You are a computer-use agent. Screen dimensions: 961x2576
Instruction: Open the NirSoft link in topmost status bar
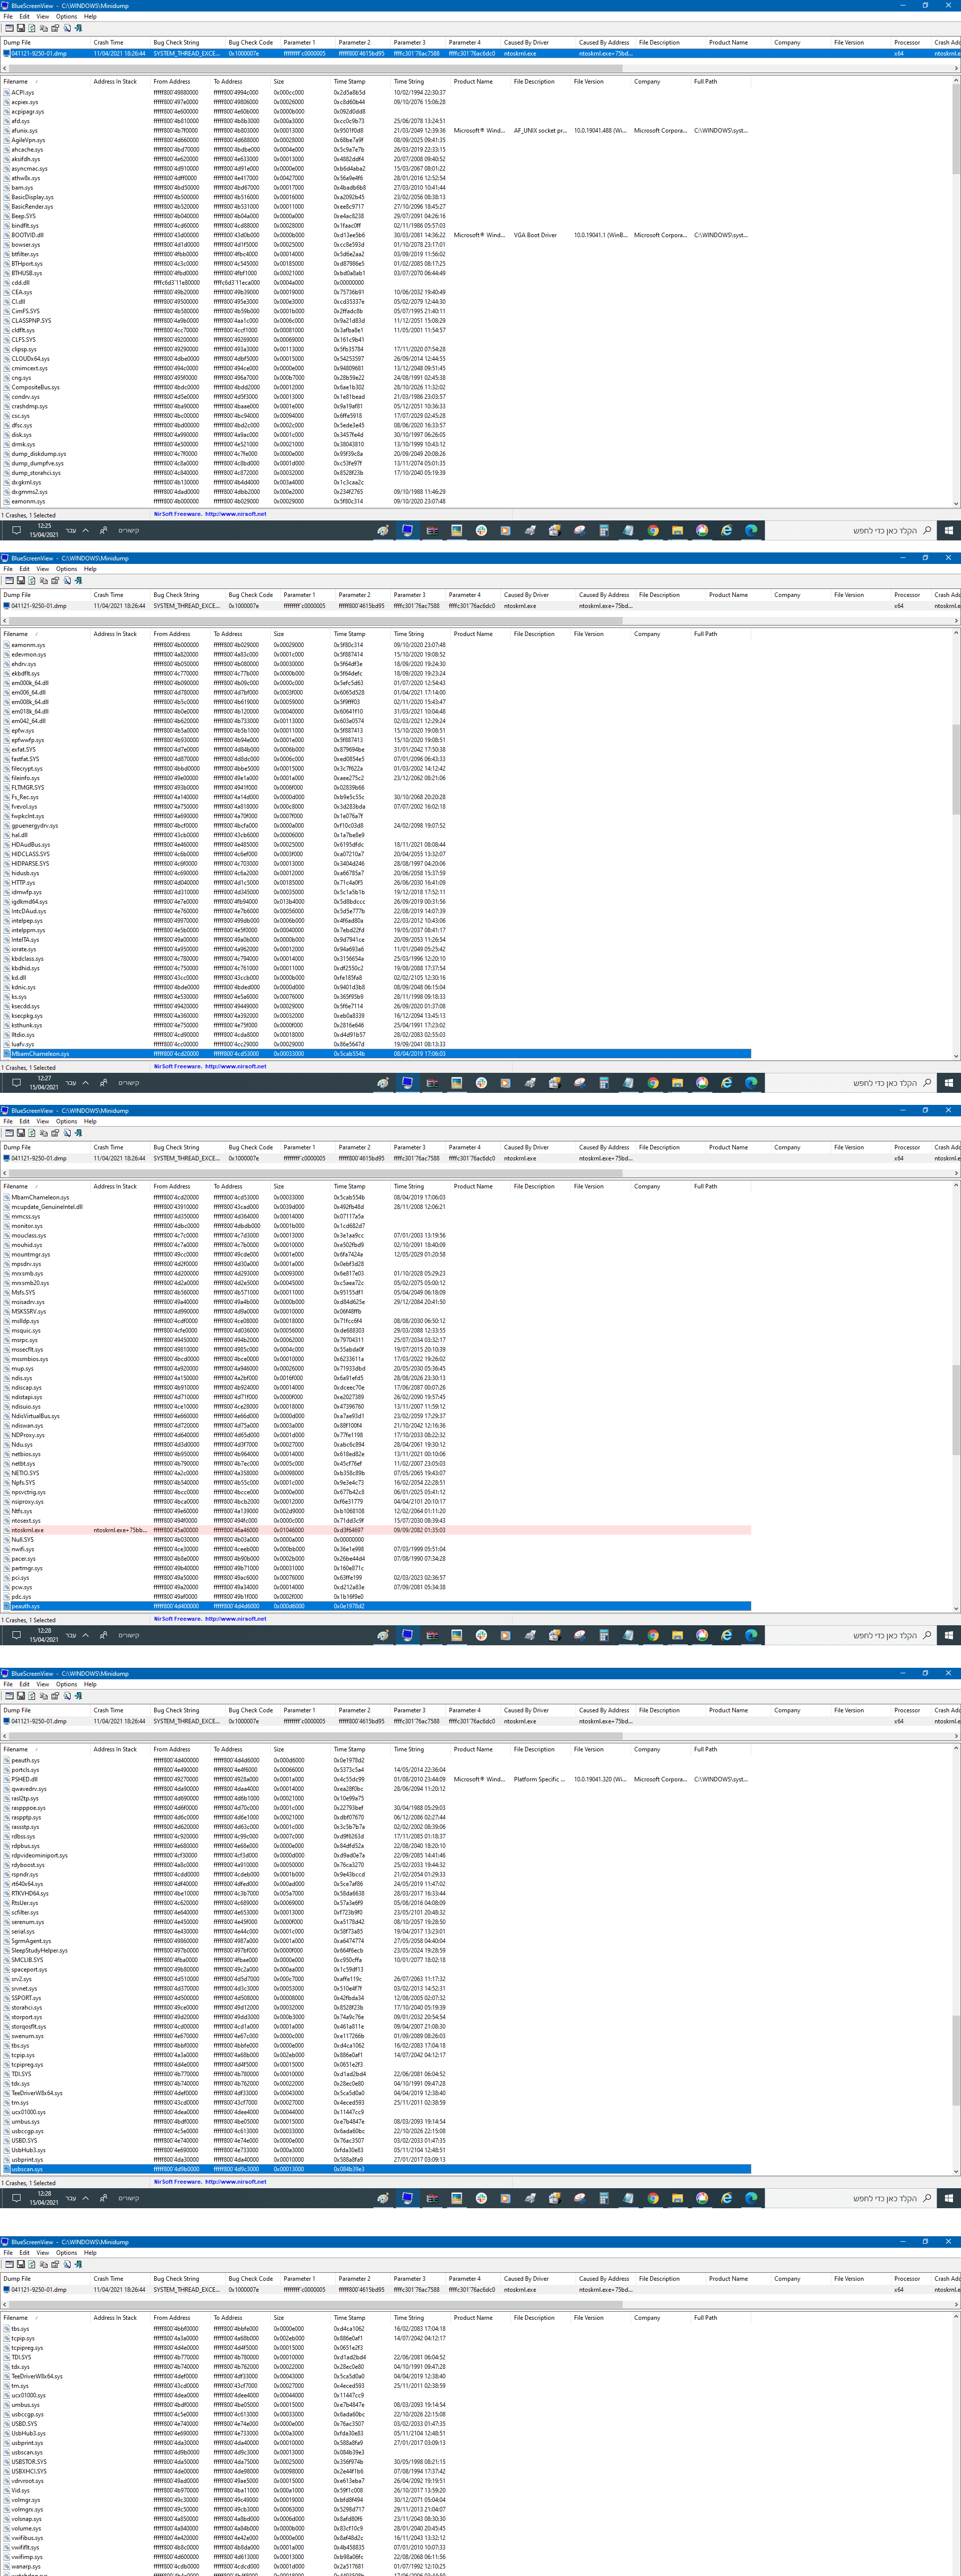[235, 514]
